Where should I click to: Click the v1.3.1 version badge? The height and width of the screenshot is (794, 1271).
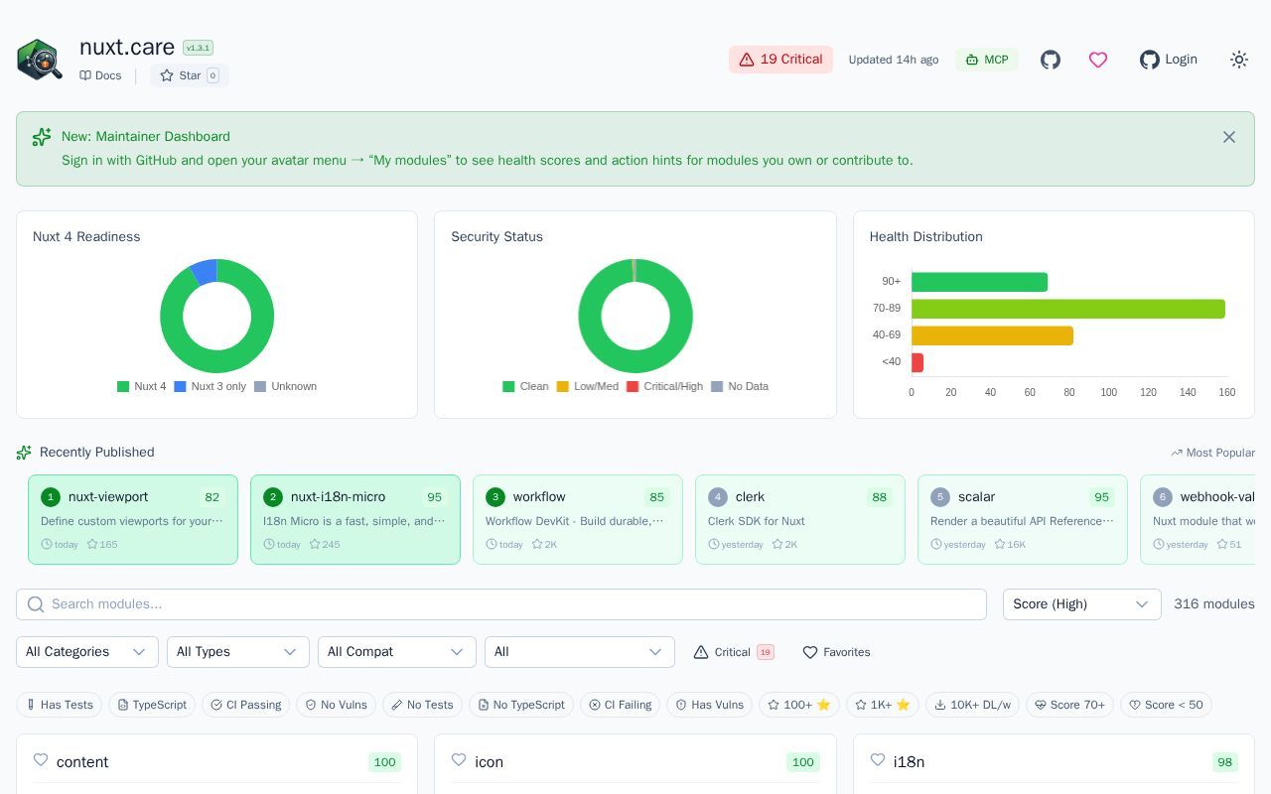(x=198, y=48)
